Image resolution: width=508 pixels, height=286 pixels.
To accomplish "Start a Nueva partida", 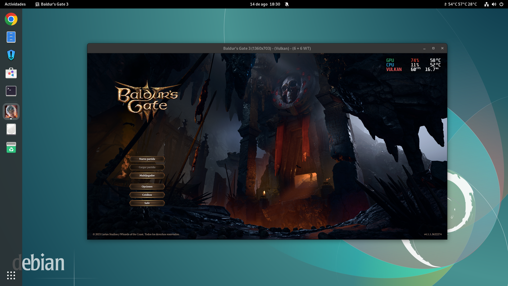I will click(147, 159).
